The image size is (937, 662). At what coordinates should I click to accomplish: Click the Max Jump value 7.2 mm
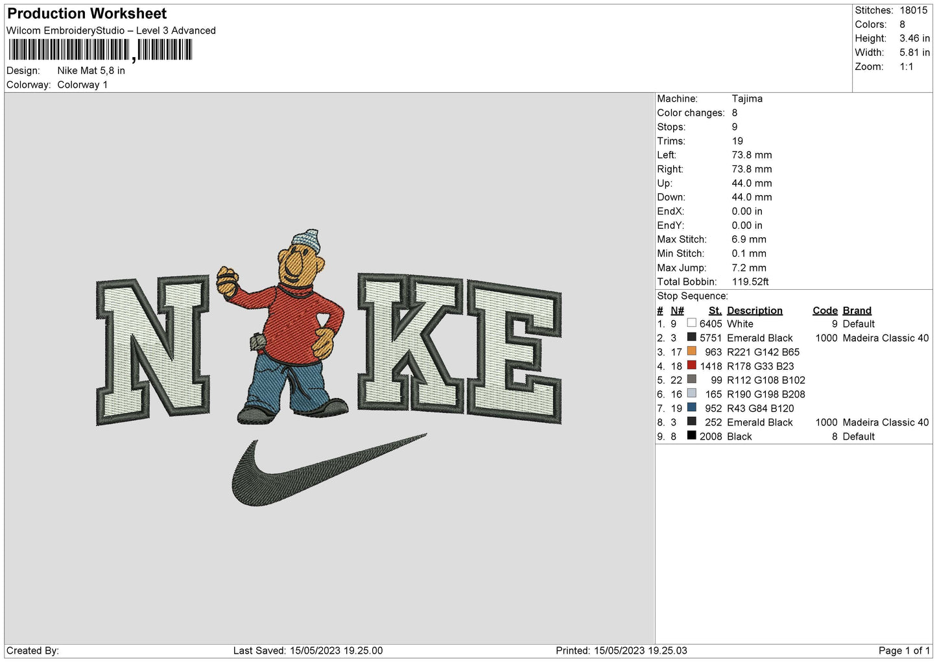[749, 268]
